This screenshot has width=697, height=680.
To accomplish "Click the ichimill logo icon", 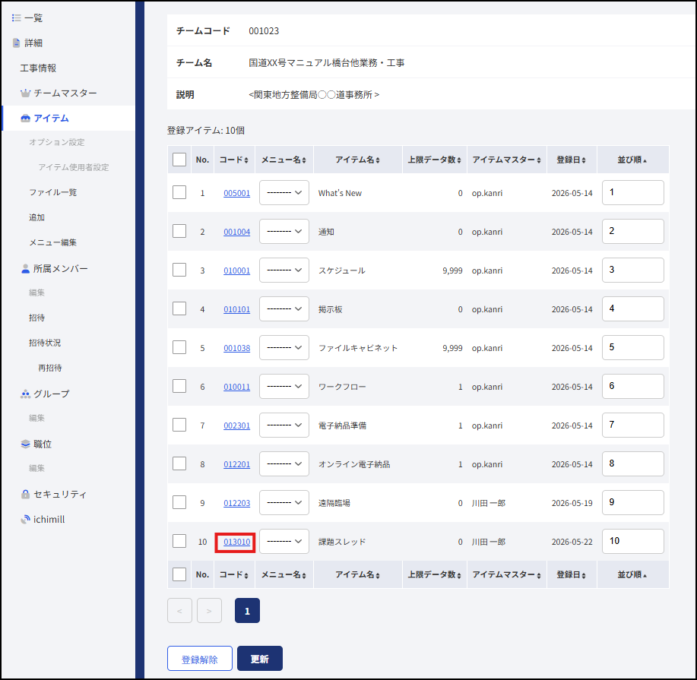I will coord(25,519).
